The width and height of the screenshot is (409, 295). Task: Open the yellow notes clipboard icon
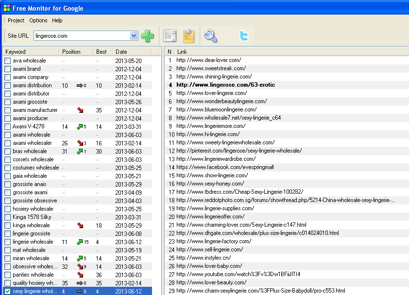(188, 36)
